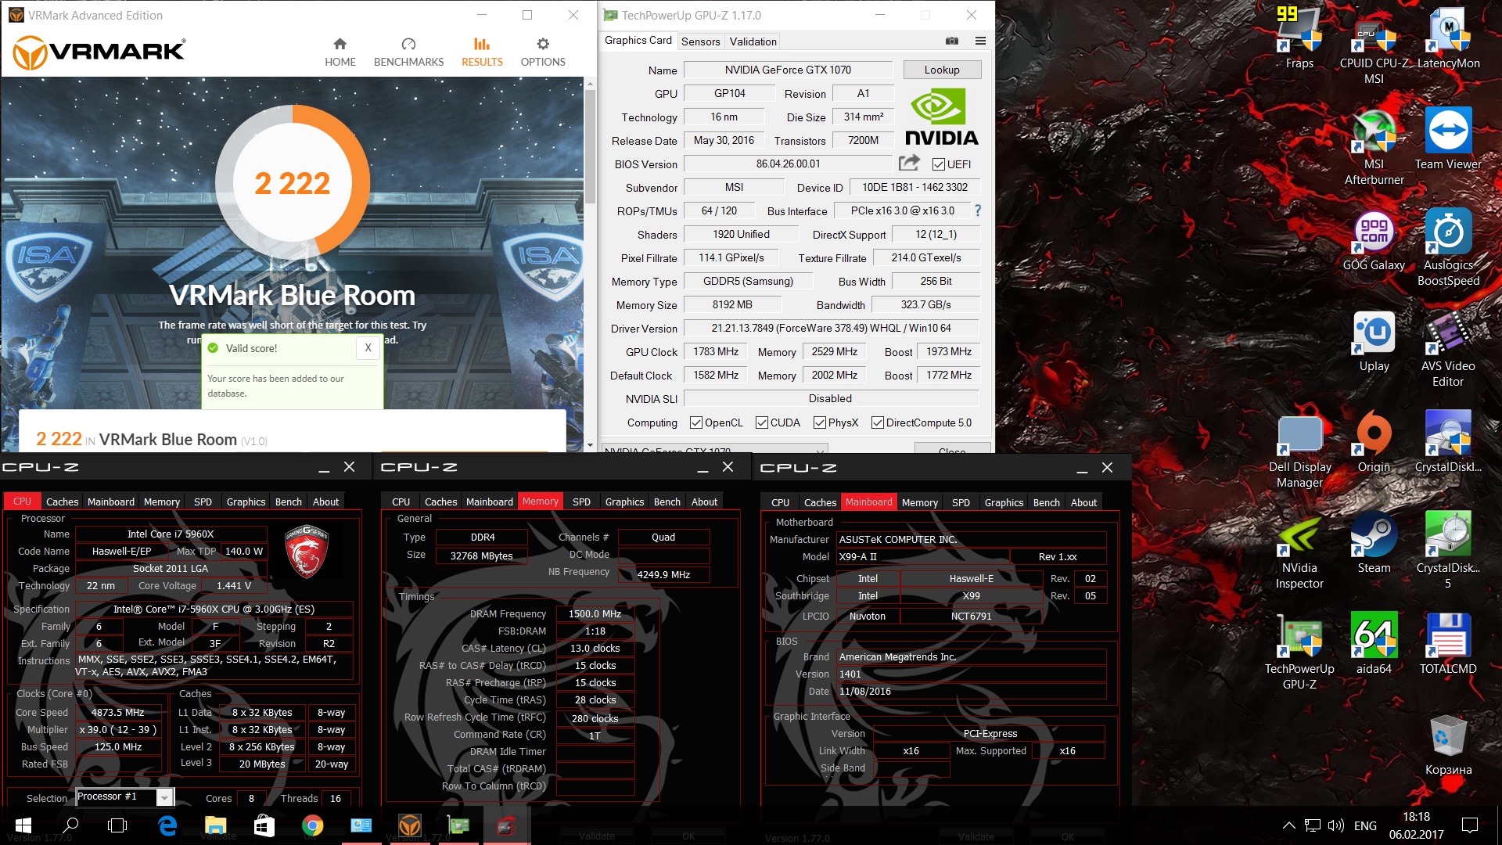Open Graphics tab in right CPU-Z window
1502x845 pixels.
point(1004,502)
